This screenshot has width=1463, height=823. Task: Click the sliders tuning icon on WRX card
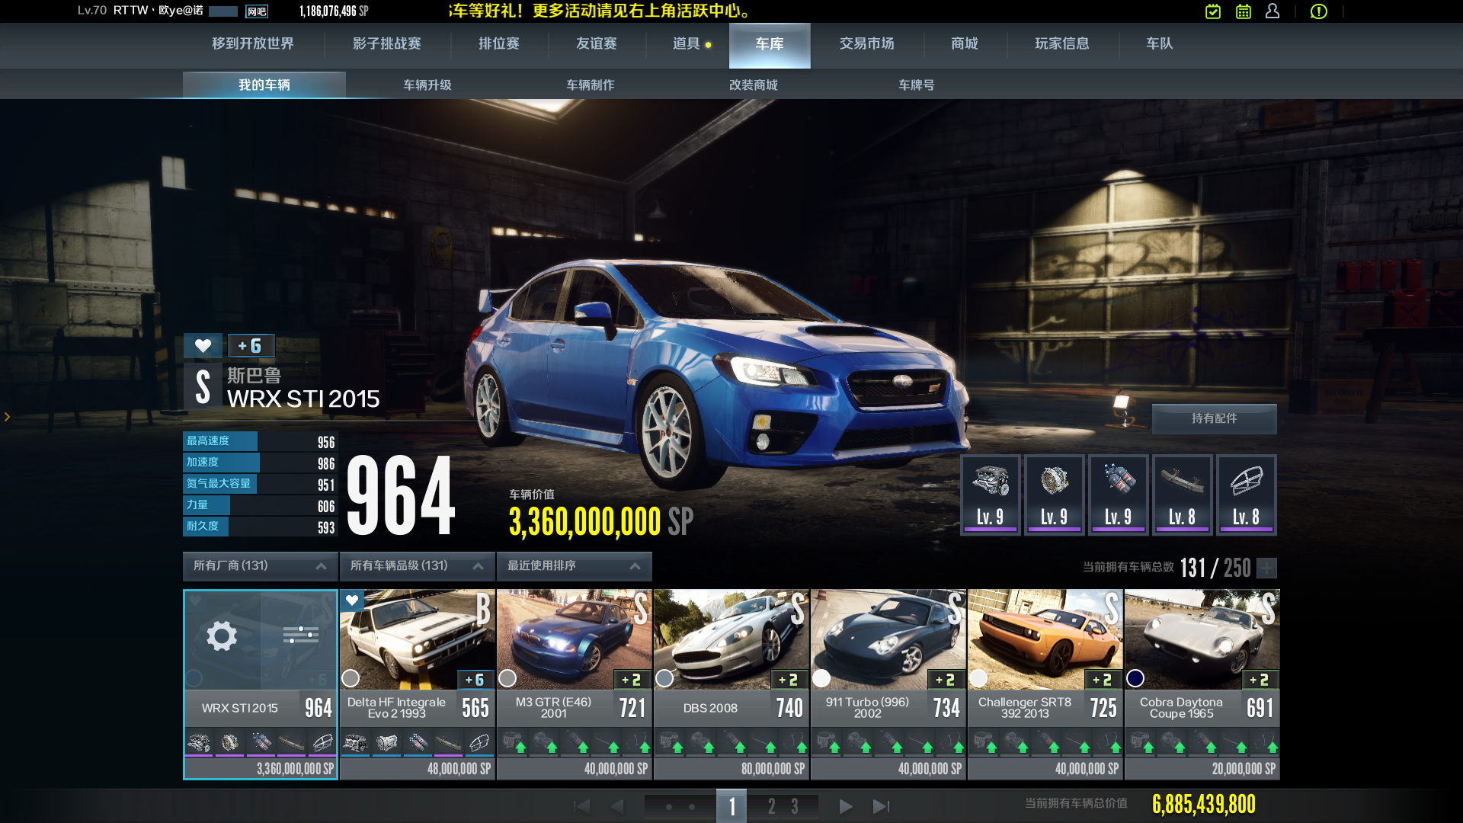click(x=301, y=635)
